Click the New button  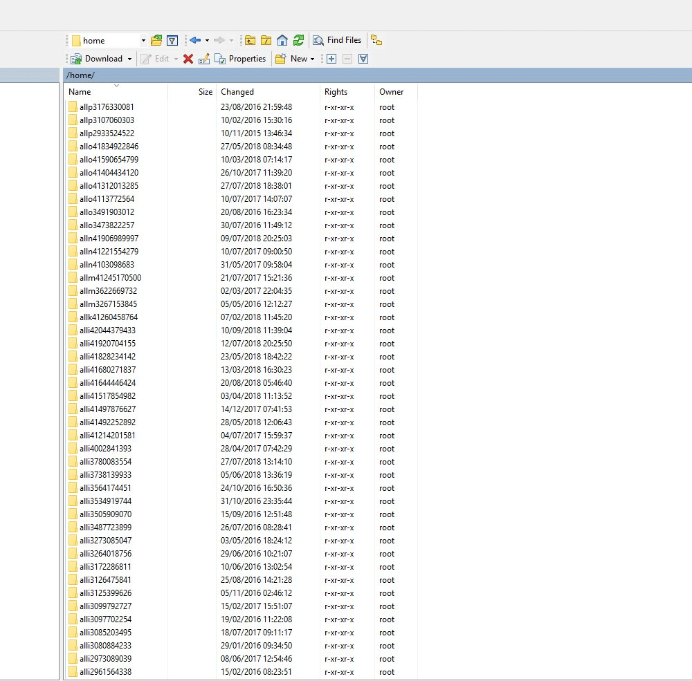click(x=291, y=59)
